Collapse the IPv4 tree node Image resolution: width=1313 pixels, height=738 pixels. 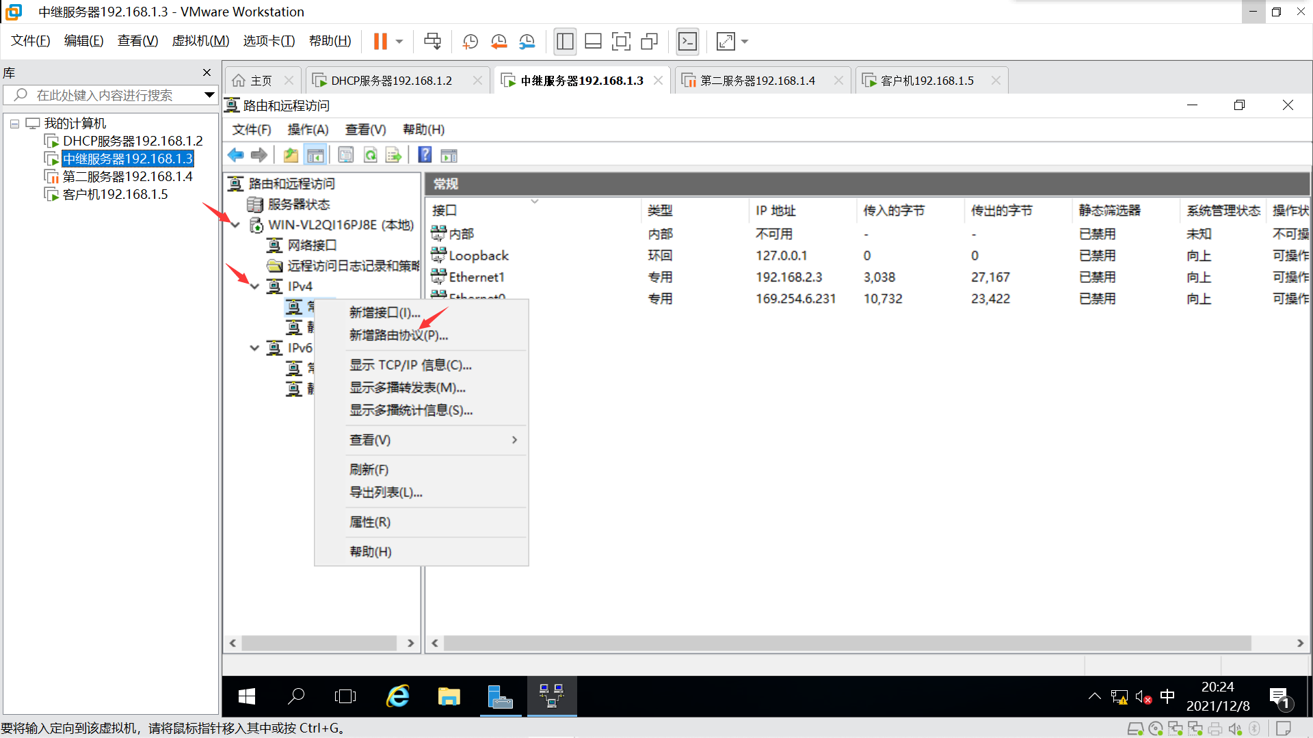(x=255, y=286)
